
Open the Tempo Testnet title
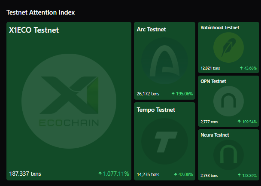click(156, 110)
